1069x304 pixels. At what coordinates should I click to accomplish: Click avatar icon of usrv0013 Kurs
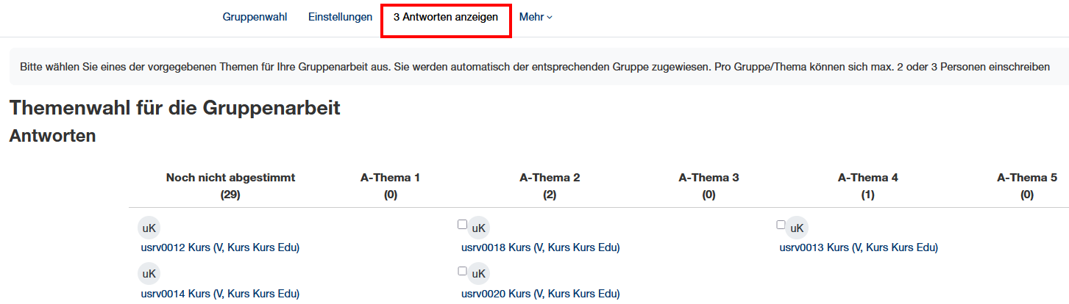tap(797, 228)
